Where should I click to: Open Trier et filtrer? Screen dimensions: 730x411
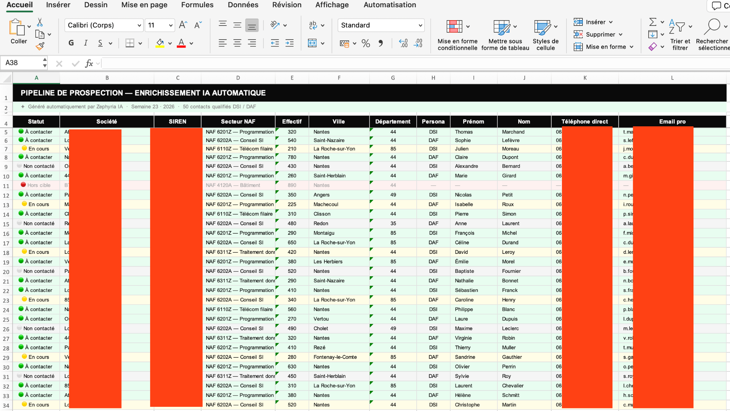(680, 35)
